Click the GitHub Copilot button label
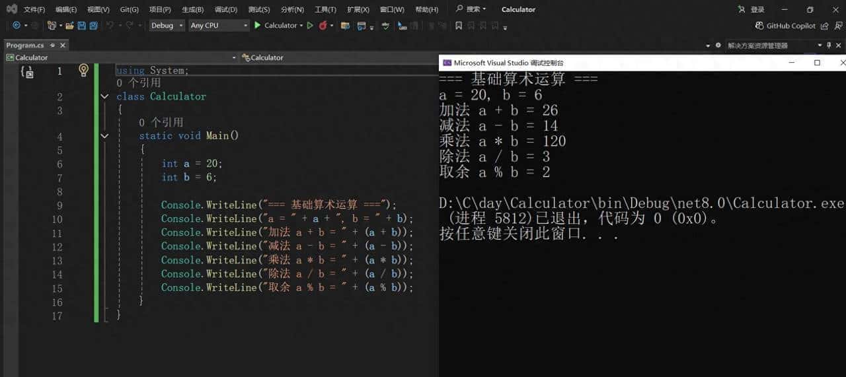The height and width of the screenshot is (377, 846). 791,26
